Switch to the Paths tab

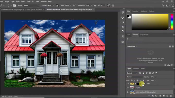[143, 69]
